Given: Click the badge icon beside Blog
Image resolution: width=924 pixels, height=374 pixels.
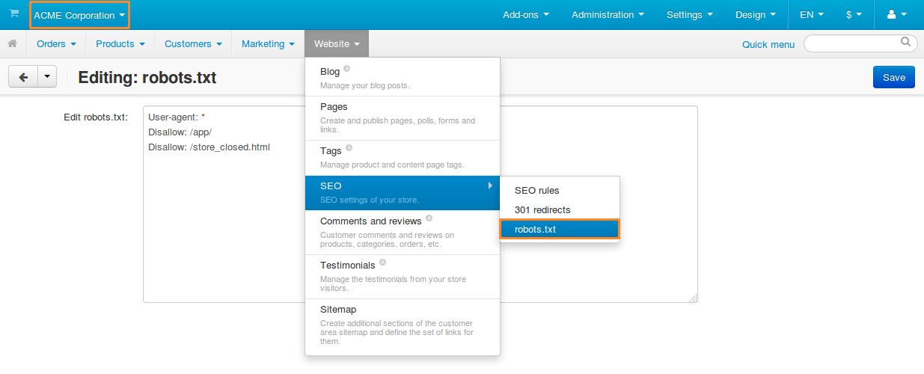Looking at the screenshot, I should (347, 69).
